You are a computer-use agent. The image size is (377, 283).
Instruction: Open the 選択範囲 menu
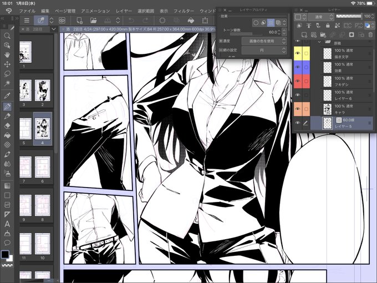[x=146, y=11]
